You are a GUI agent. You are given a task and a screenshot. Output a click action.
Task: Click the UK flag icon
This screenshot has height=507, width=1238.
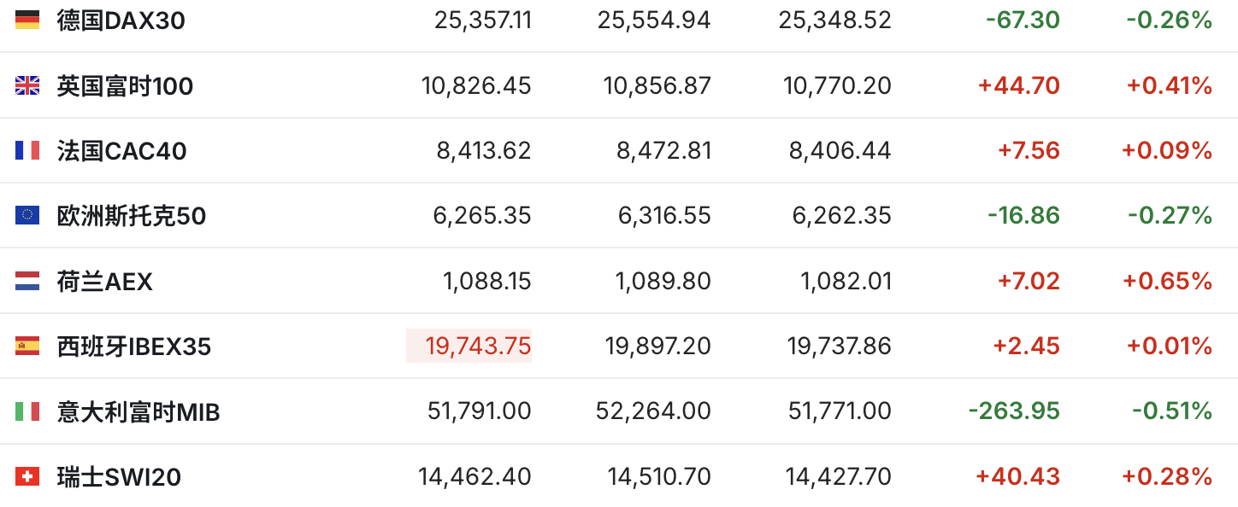tap(27, 85)
